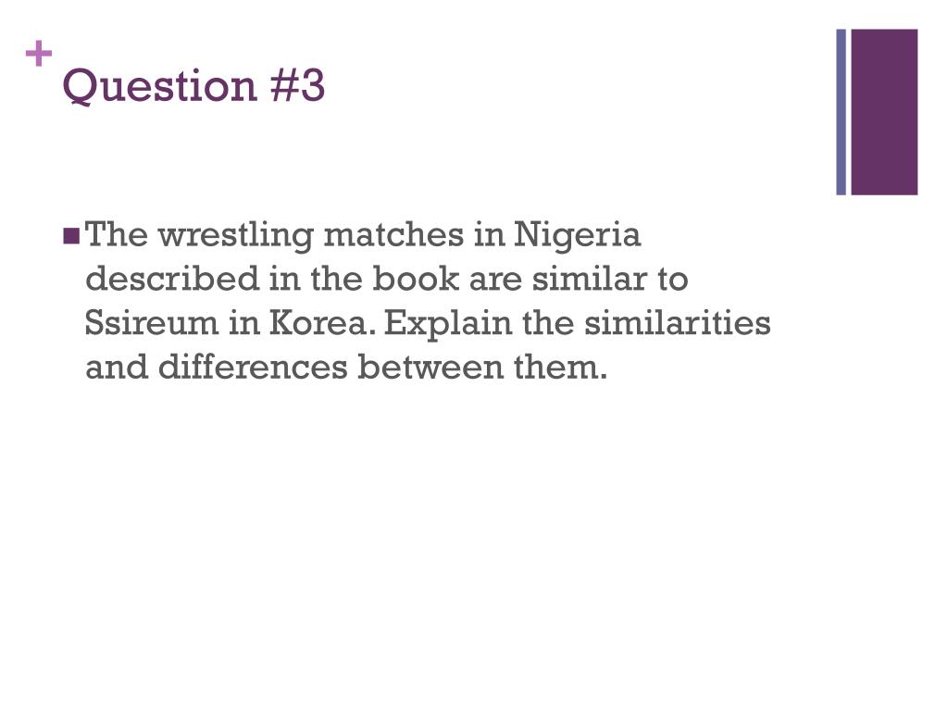Select the large purple rectangle decoration

[884, 112]
